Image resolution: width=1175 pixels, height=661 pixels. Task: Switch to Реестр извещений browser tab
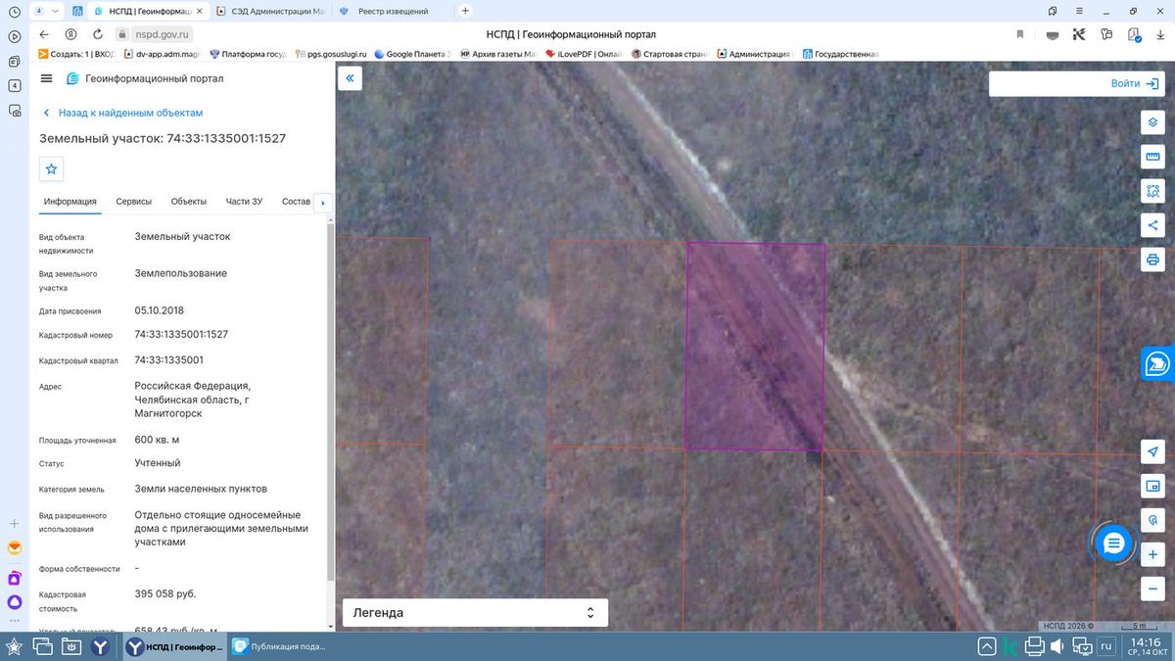point(391,11)
